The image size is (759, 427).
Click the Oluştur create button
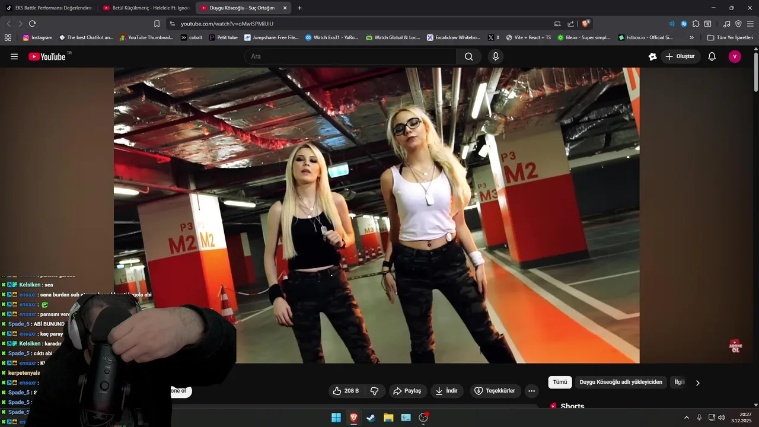click(x=680, y=56)
